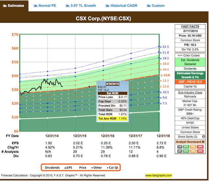Toggle the Other legend item
This screenshot has height=181, width=209.
coord(97,168)
